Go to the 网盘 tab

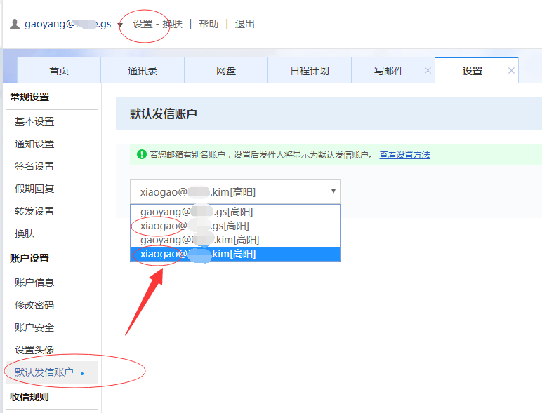point(226,71)
